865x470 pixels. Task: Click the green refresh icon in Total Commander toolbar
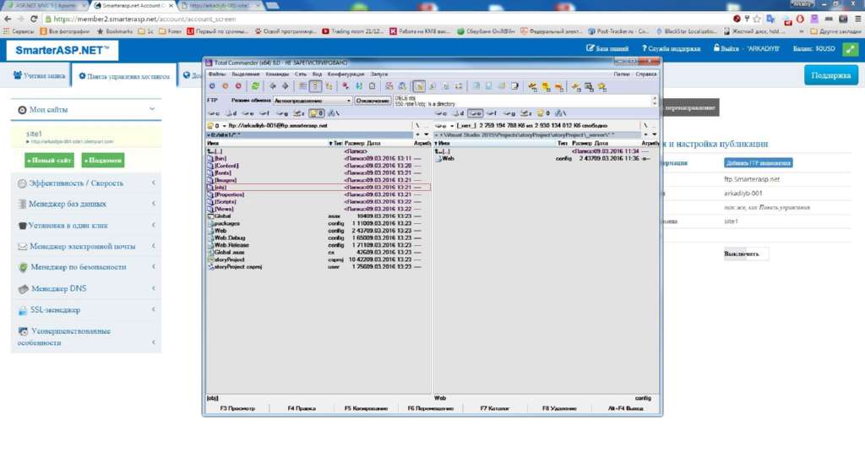(x=255, y=87)
